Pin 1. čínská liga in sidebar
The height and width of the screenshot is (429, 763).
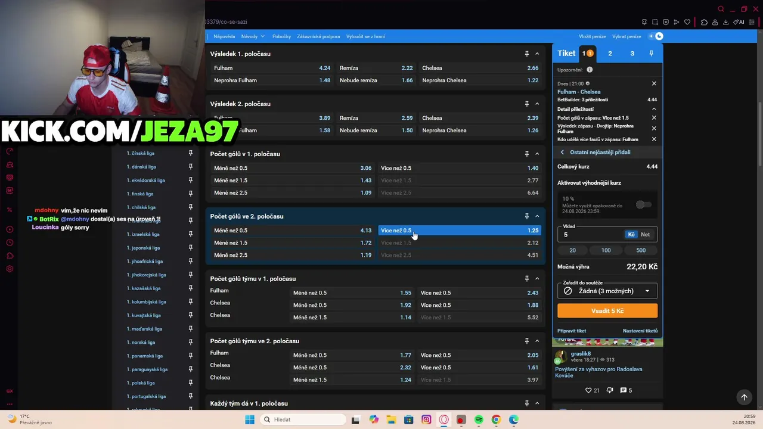pos(191,153)
